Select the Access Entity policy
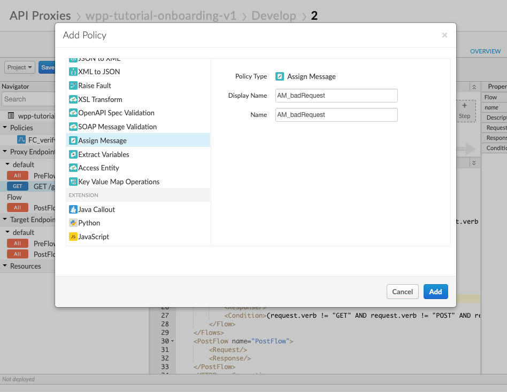 pyautogui.click(x=98, y=168)
